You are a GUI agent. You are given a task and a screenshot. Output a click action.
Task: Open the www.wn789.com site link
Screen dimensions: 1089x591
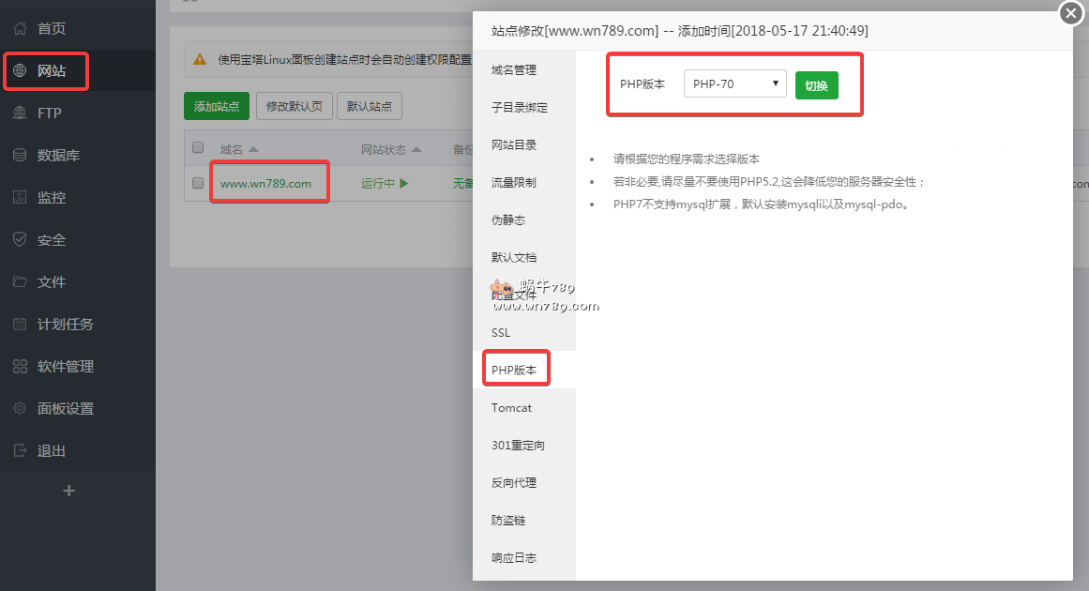tap(266, 183)
